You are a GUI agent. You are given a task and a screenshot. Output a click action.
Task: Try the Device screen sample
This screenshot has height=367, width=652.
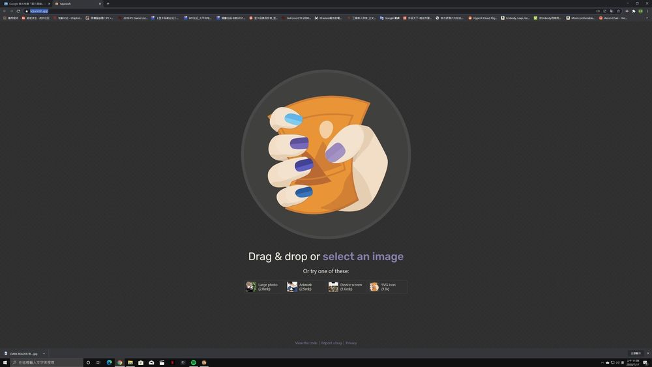coord(346,287)
